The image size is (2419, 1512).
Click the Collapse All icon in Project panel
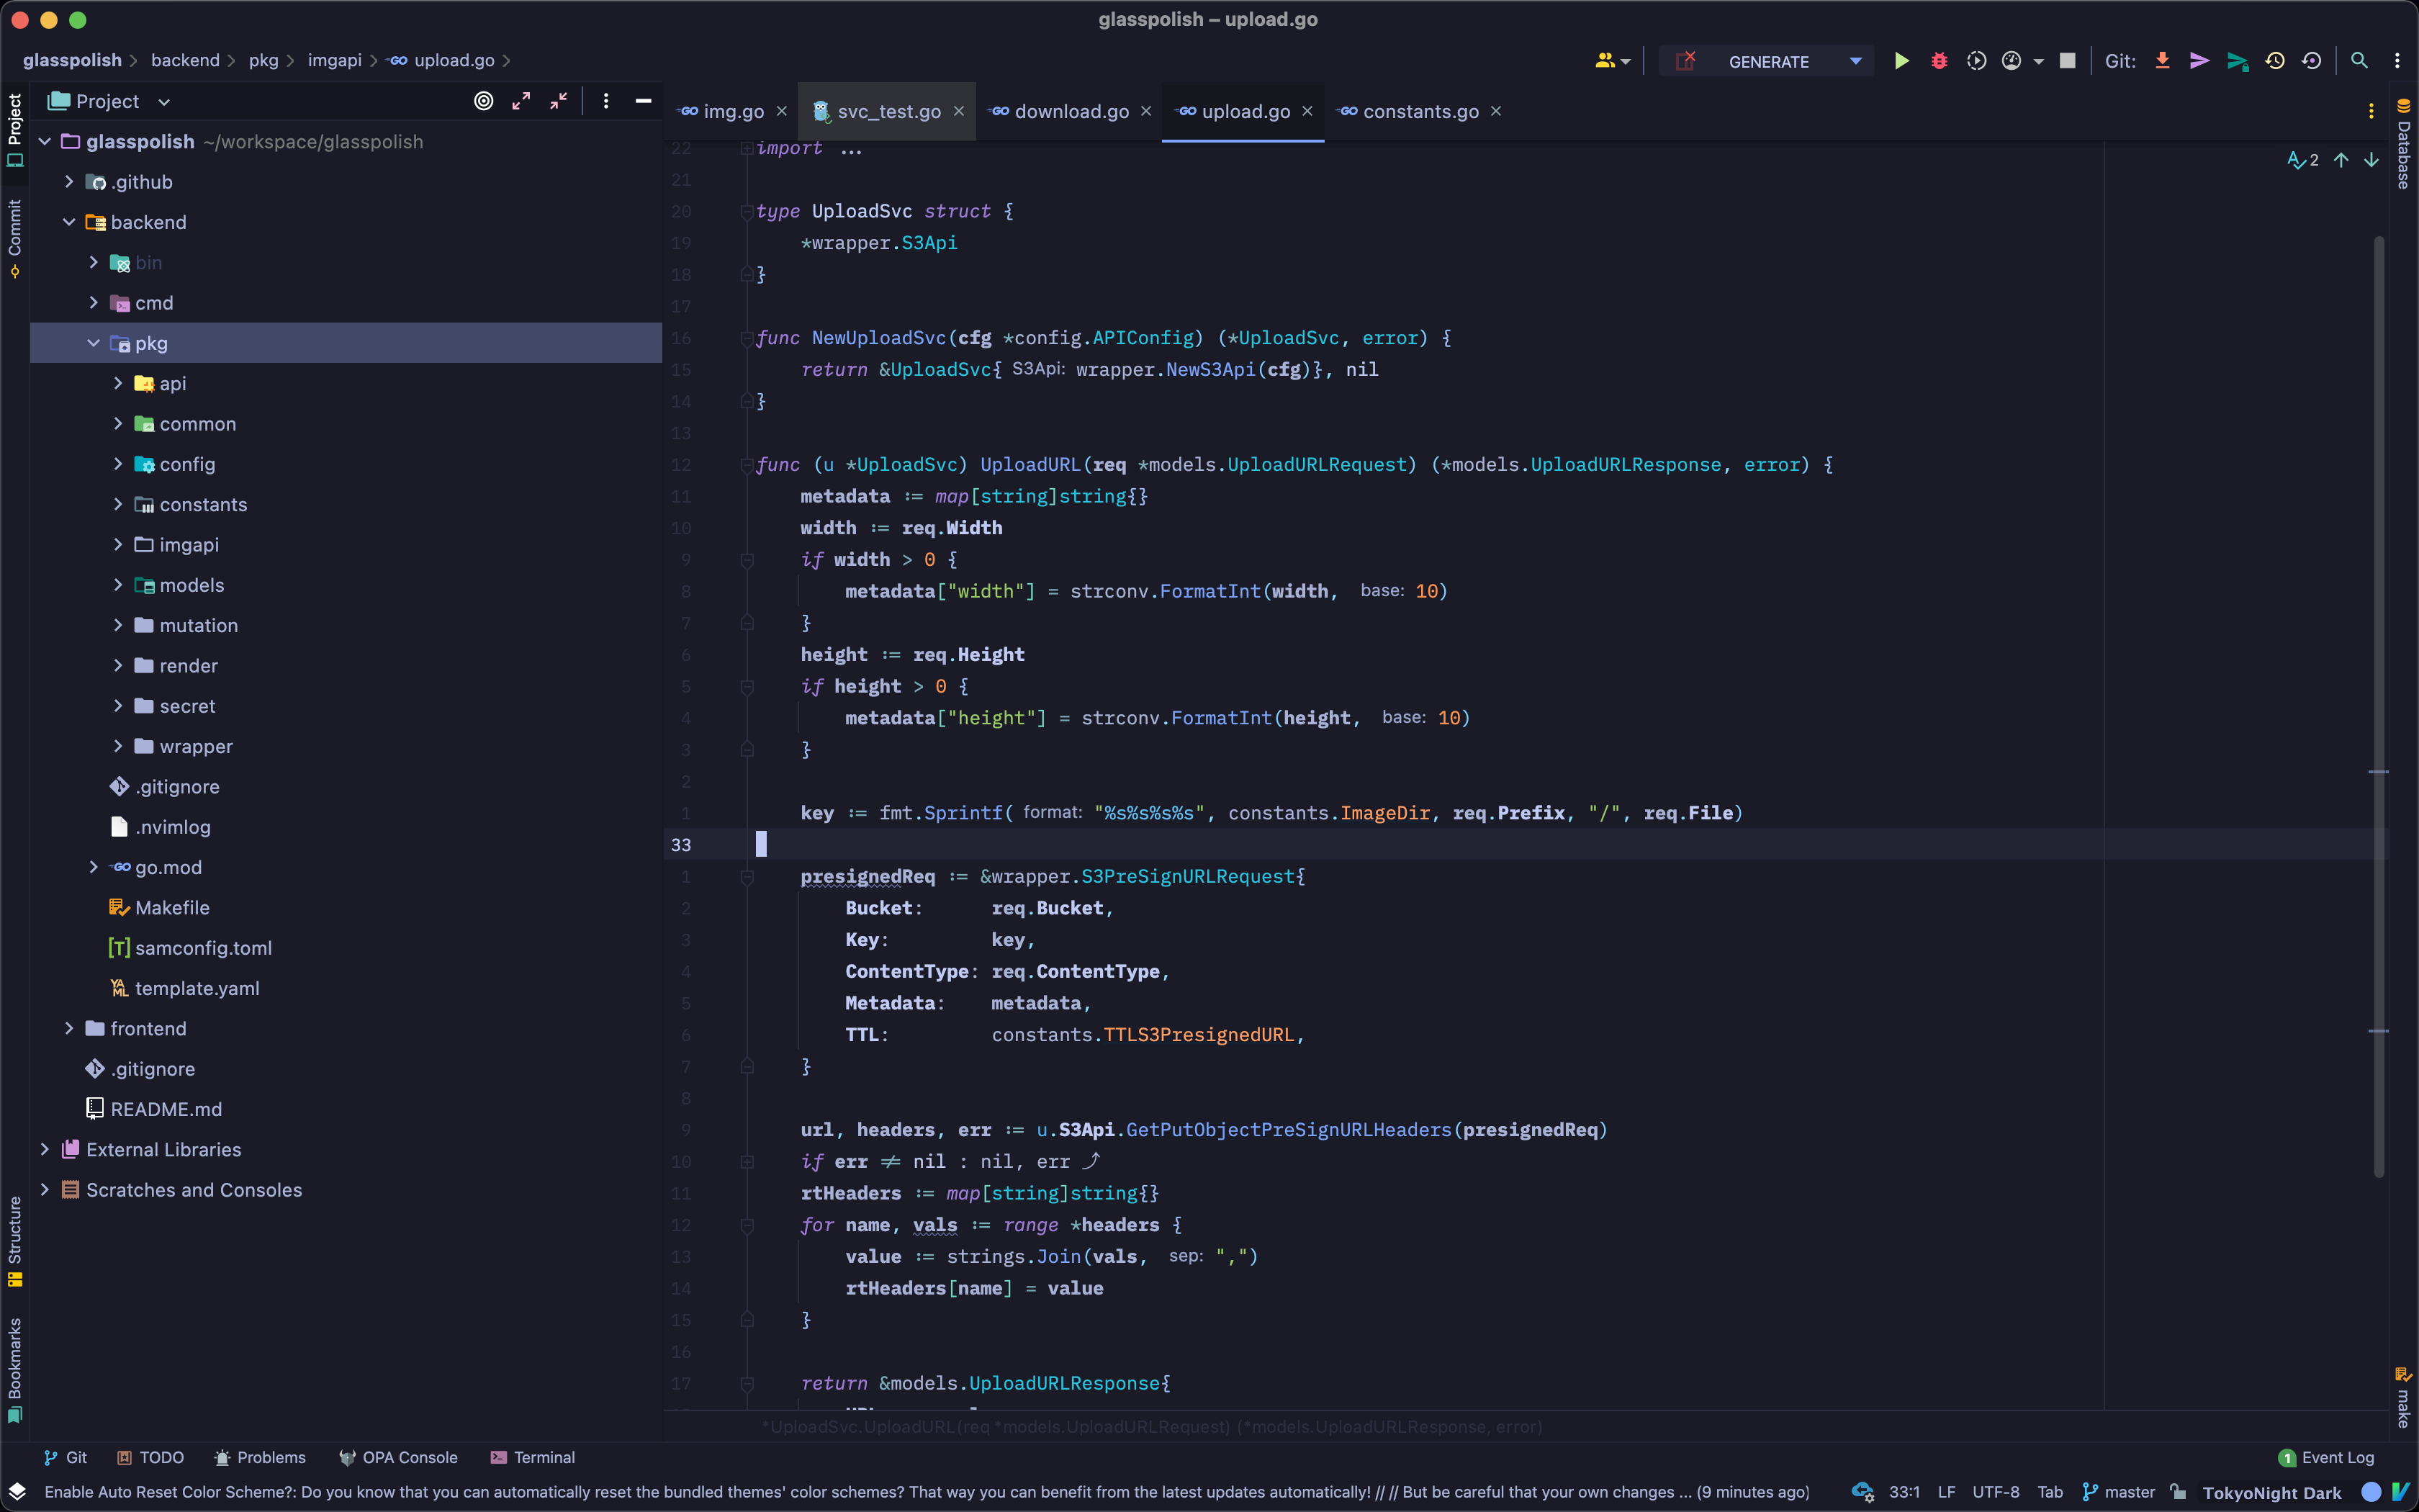point(559,101)
